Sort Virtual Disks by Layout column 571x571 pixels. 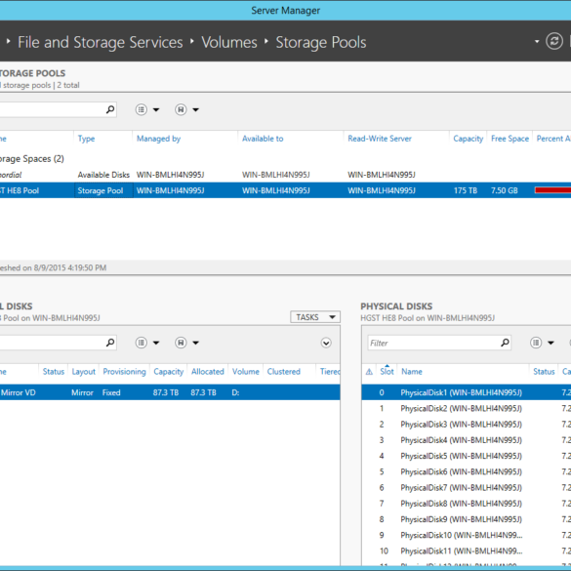[83, 372]
